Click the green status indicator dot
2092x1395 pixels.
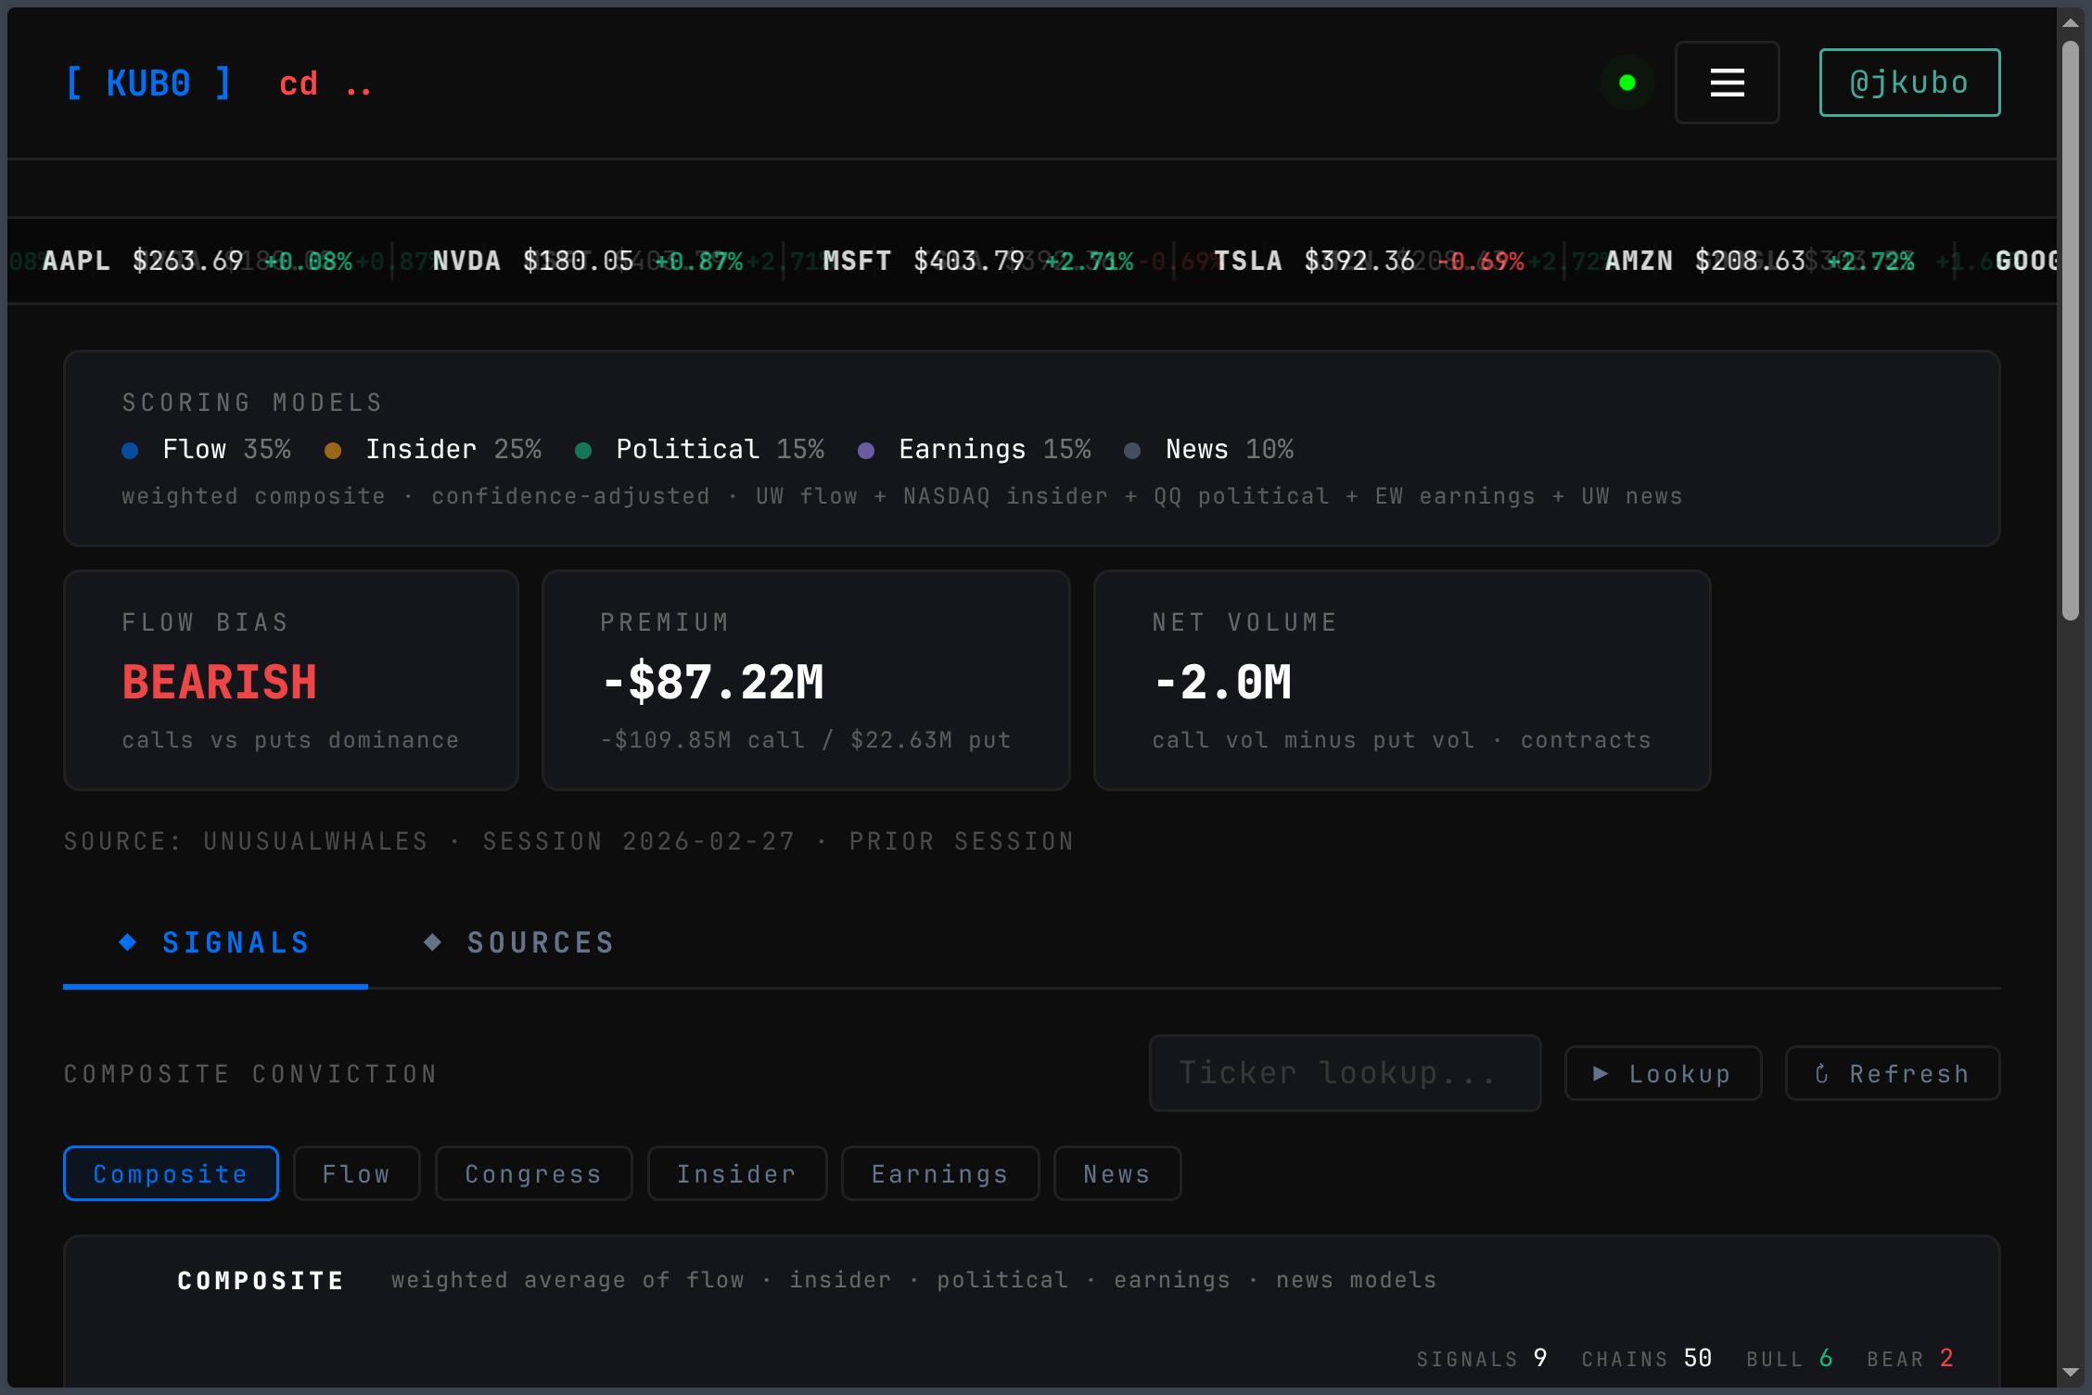(x=1626, y=83)
